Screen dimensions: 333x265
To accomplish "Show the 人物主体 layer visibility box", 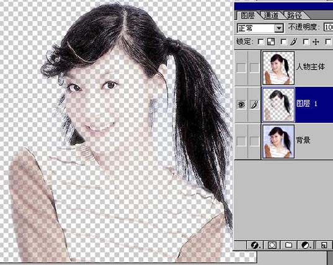I will pyautogui.click(x=241, y=68).
